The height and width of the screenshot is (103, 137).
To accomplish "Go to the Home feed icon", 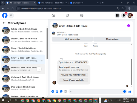I will point(53,15).
